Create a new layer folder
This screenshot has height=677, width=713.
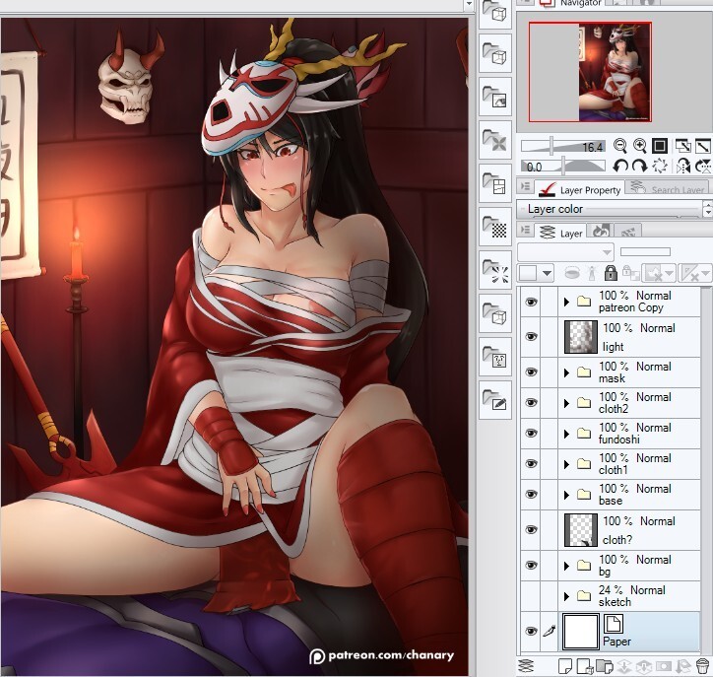605,666
